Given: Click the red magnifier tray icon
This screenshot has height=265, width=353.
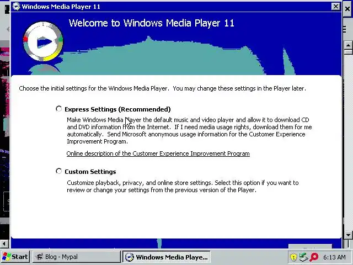Looking at the screenshot, I should [314, 257].
